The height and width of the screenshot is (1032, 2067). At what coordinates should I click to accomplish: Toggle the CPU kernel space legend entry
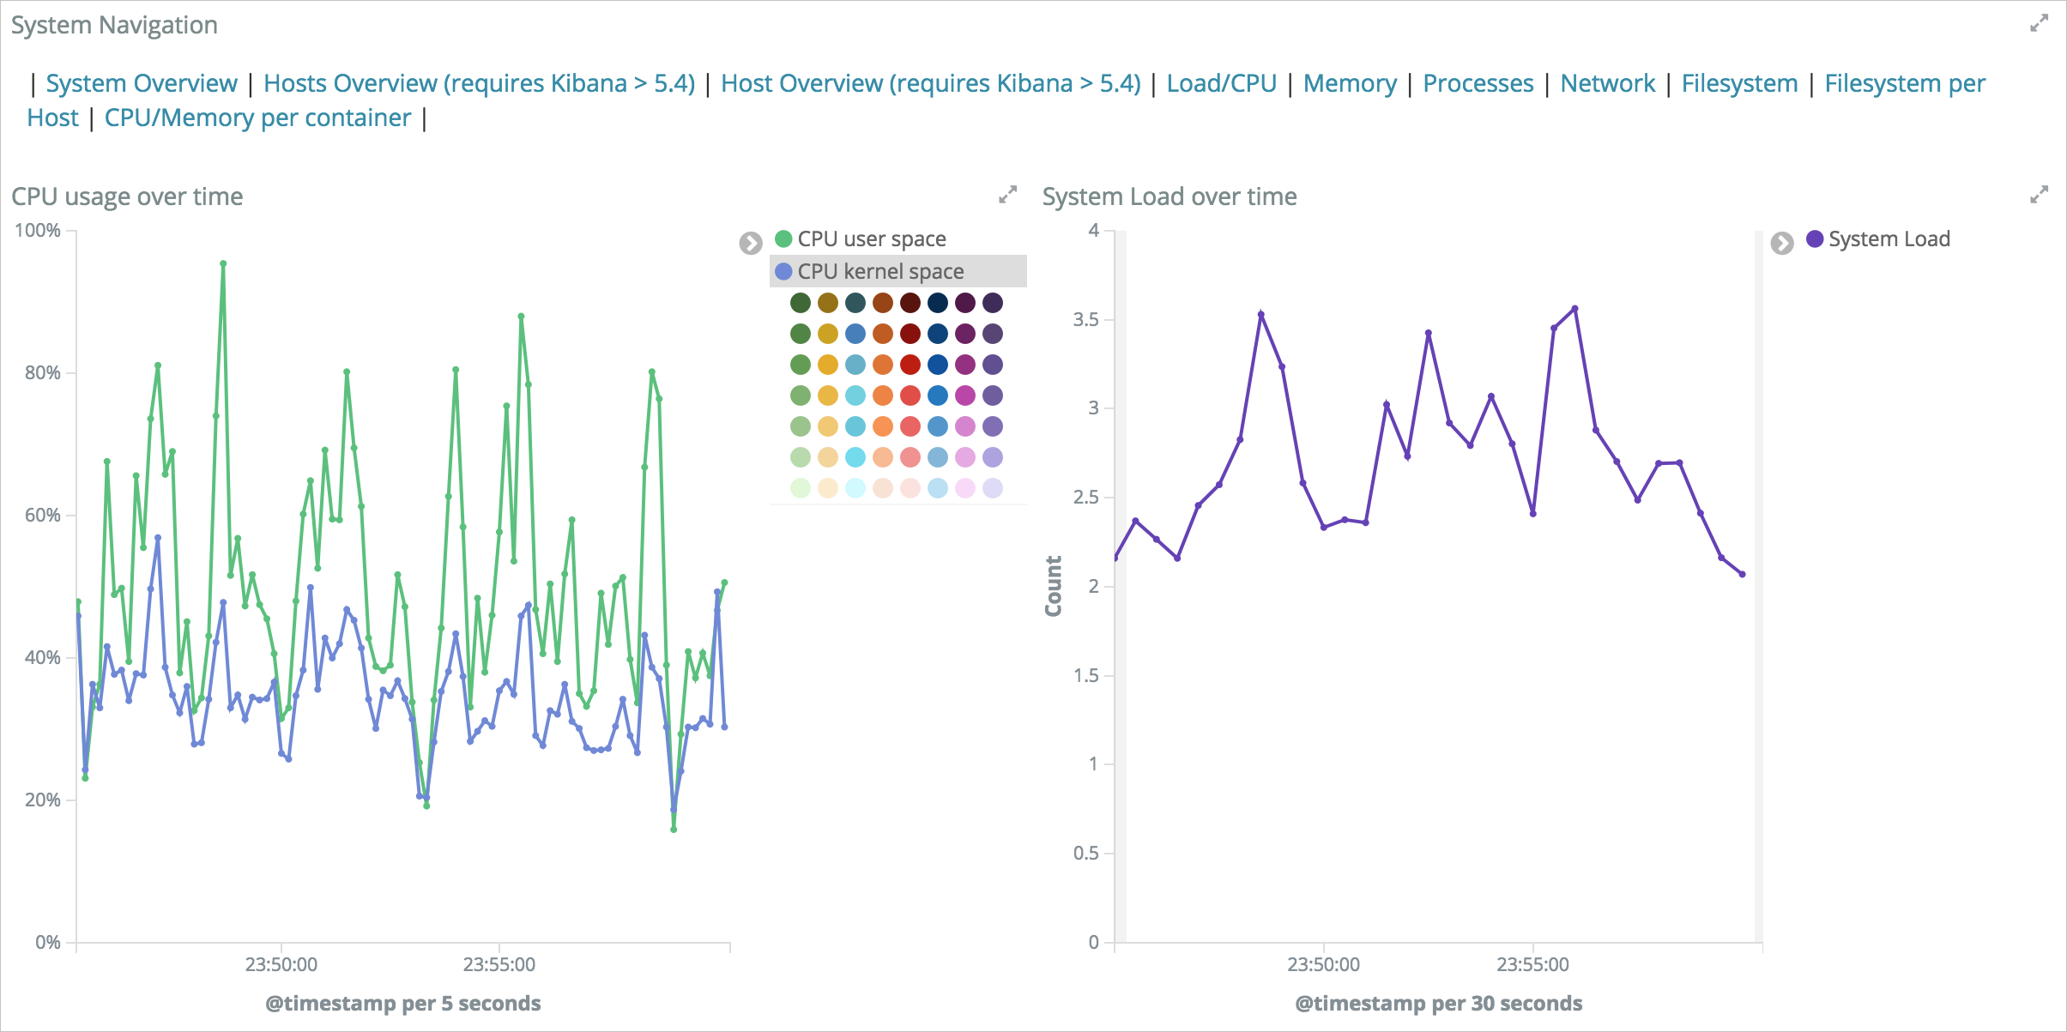click(x=880, y=271)
